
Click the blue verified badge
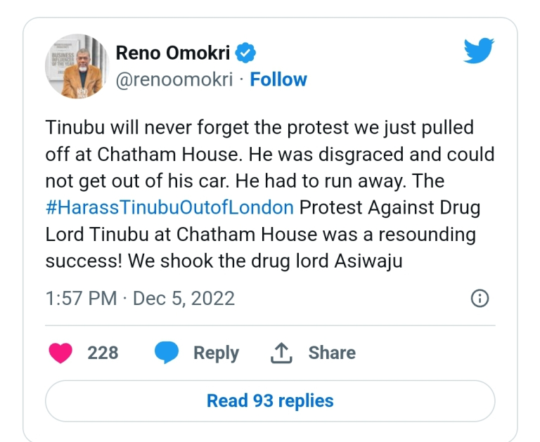point(245,53)
